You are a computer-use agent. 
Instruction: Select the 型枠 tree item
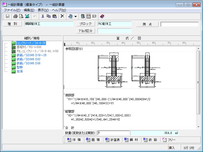pyautogui.click(x=20, y=67)
